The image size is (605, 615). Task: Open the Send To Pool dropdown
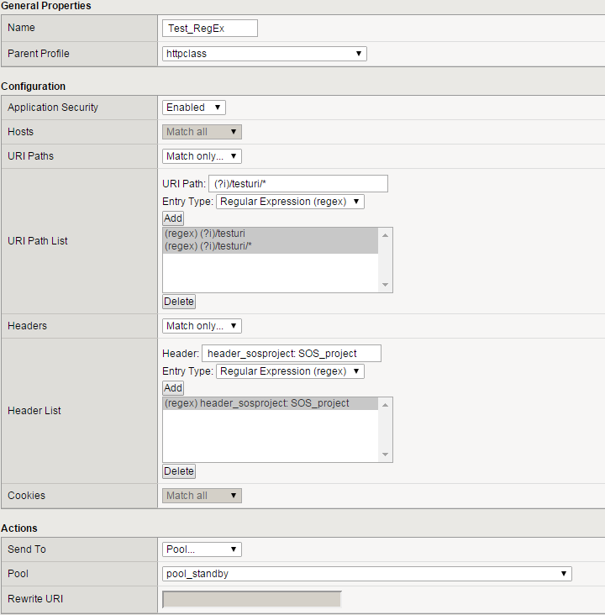point(202,549)
